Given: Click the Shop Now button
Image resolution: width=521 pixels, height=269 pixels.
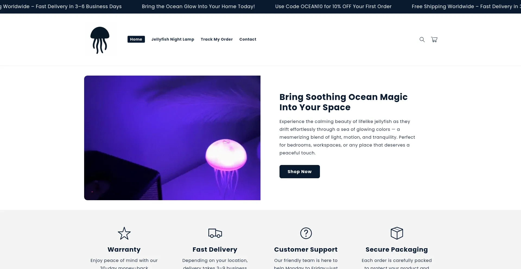Looking at the screenshot, I should 300,171.
